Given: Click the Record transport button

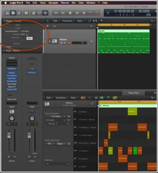Looking at the screenshot, I should pyautogui.click(x=91, y=13).
